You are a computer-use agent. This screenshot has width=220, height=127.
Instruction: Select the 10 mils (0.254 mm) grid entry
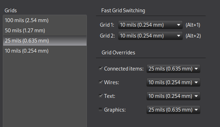[45, 51]
